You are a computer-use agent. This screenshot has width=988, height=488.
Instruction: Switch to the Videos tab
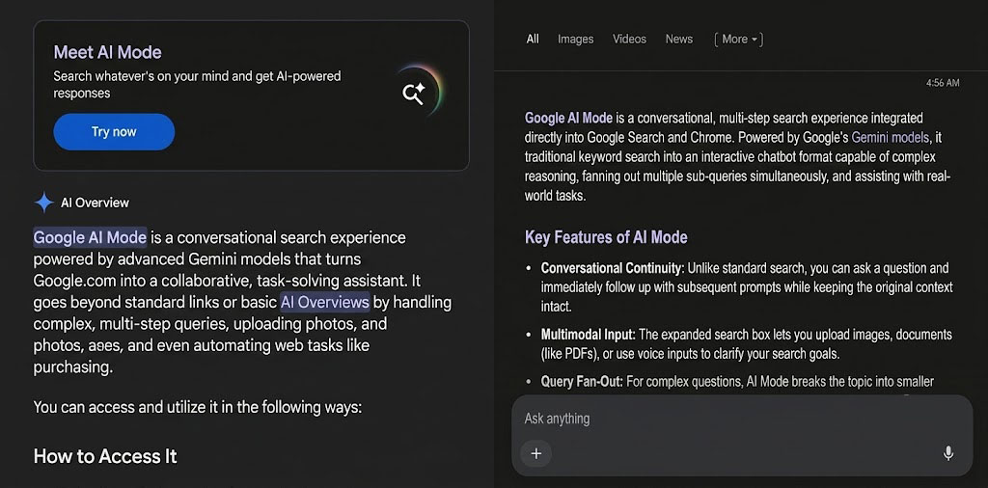pyautogui.click(x=629, y=39)
